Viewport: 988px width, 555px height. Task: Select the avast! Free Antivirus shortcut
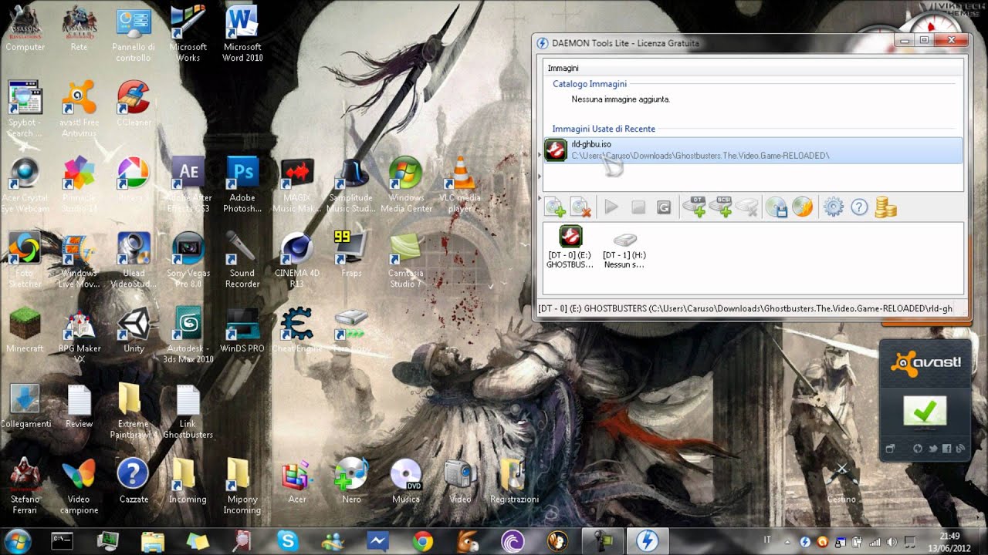(x=79, y=109)
